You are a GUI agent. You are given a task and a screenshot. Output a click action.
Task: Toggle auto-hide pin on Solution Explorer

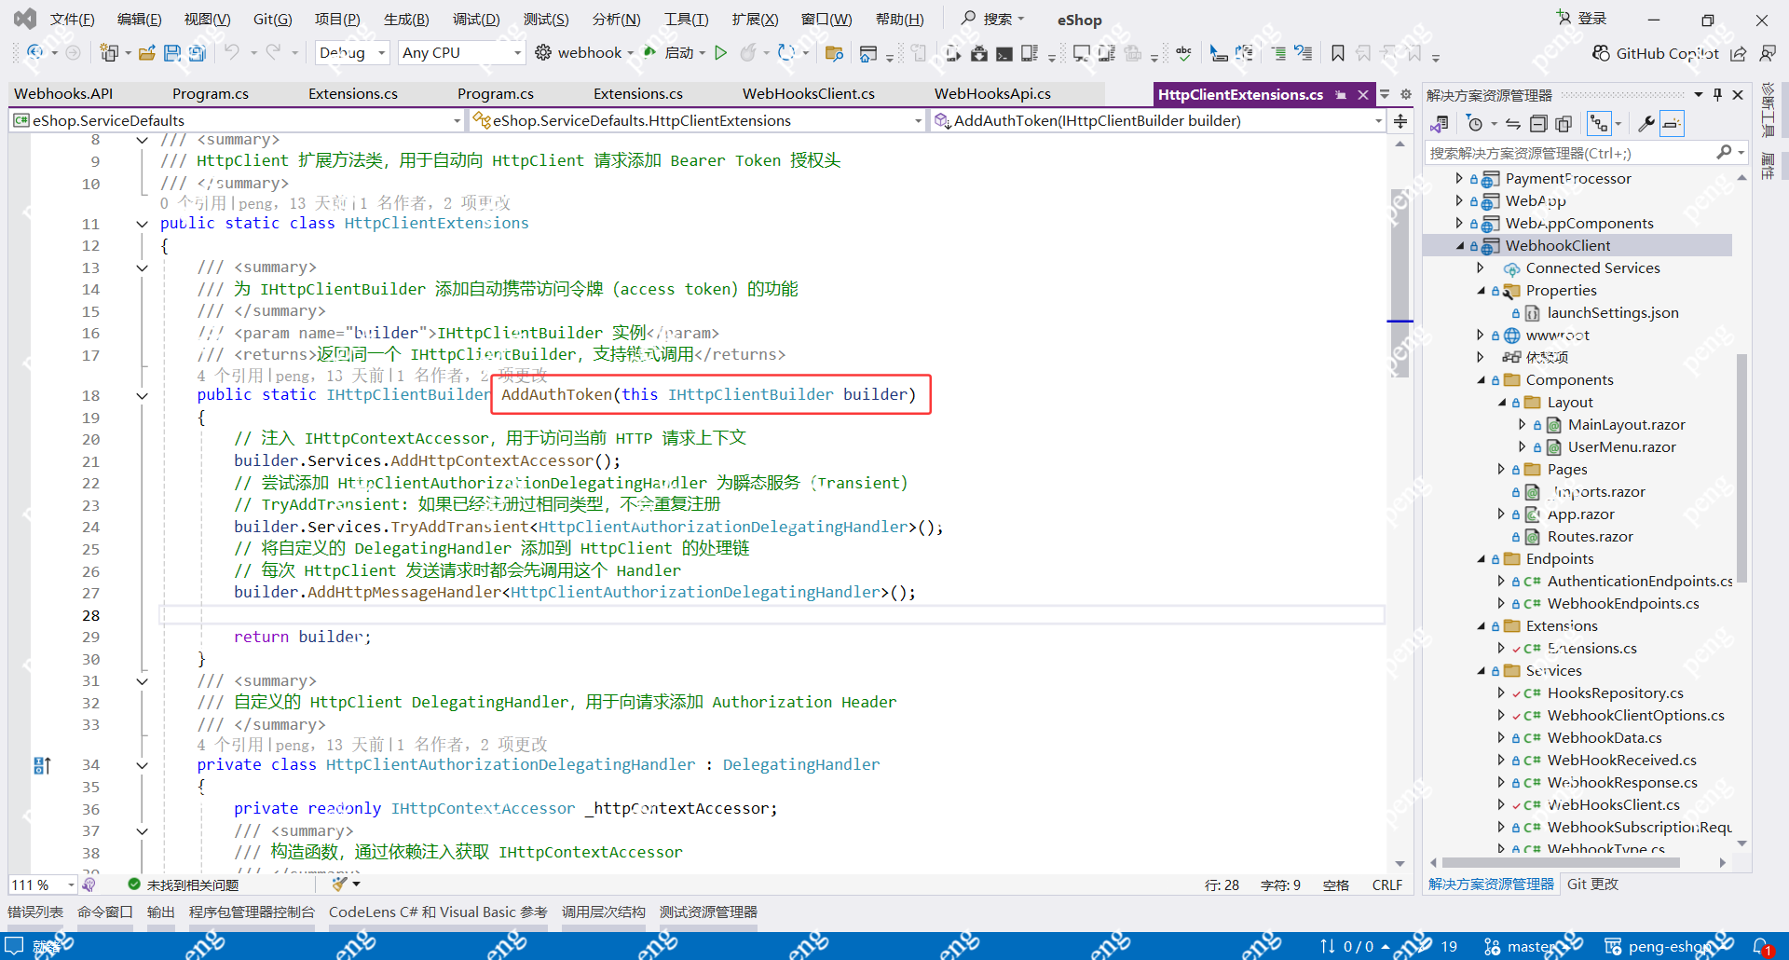coord(1717,94)
